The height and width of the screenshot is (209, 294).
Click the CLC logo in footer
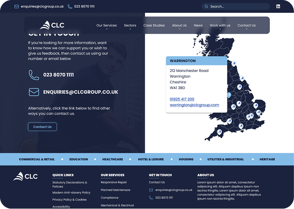[x=25, y=177]
